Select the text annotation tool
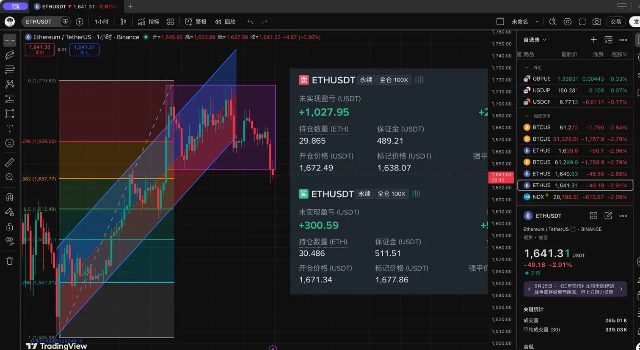This screenshot has width=640, height=350. [x=10, y=128]
